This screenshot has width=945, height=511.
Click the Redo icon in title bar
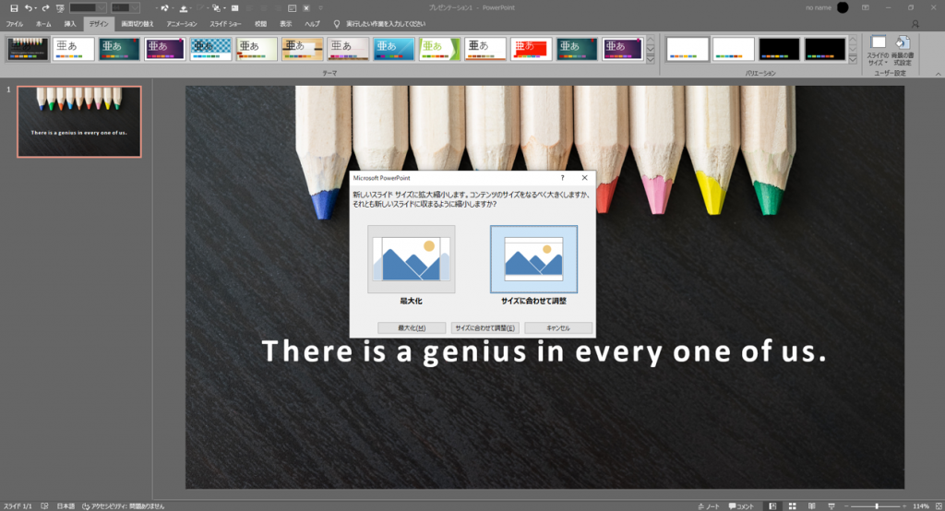coord(45,7)
